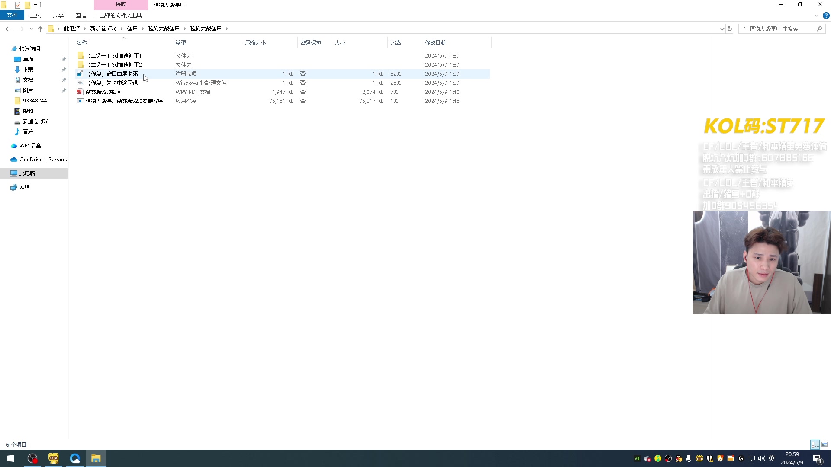Open the 压缩的文件夹工具 tab
The image size is (831, 467).
point(121,16)
